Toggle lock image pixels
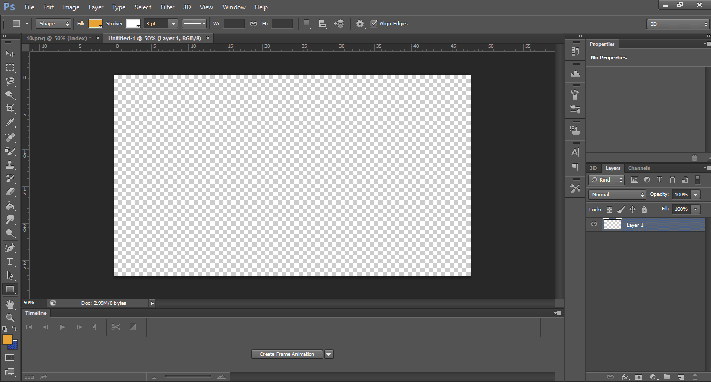The image size is (711, 382). tap(621, 209)
